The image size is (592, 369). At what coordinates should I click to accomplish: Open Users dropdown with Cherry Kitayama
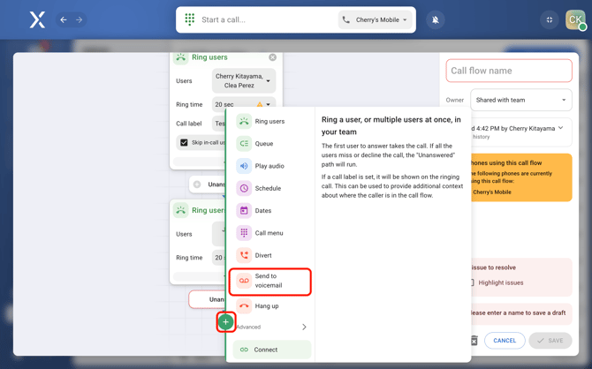pyautogui.click(x=244, y=80)
